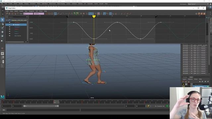Viewport: 212px width, 119px height.
Task: Click Frame Playback Range icon
Action: 49,14
